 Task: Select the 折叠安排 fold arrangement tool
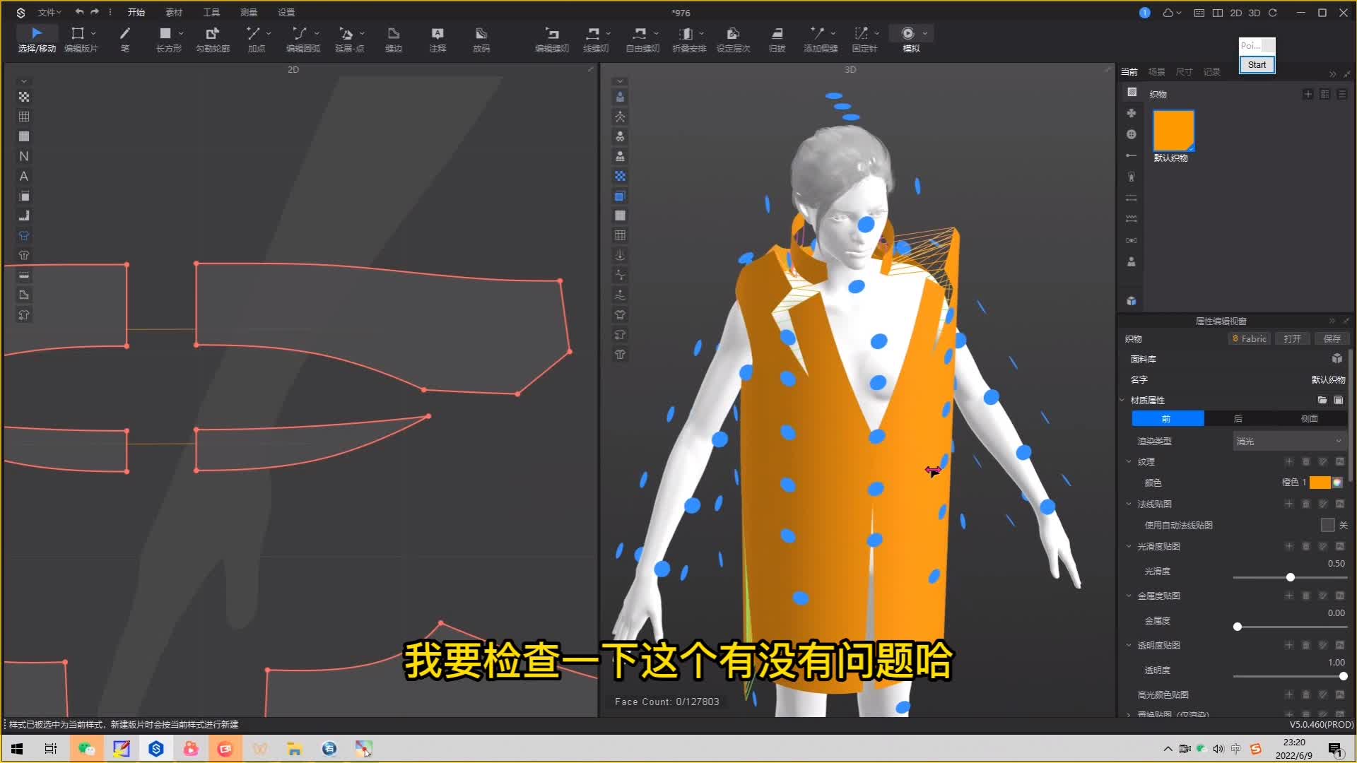[689, 40]
